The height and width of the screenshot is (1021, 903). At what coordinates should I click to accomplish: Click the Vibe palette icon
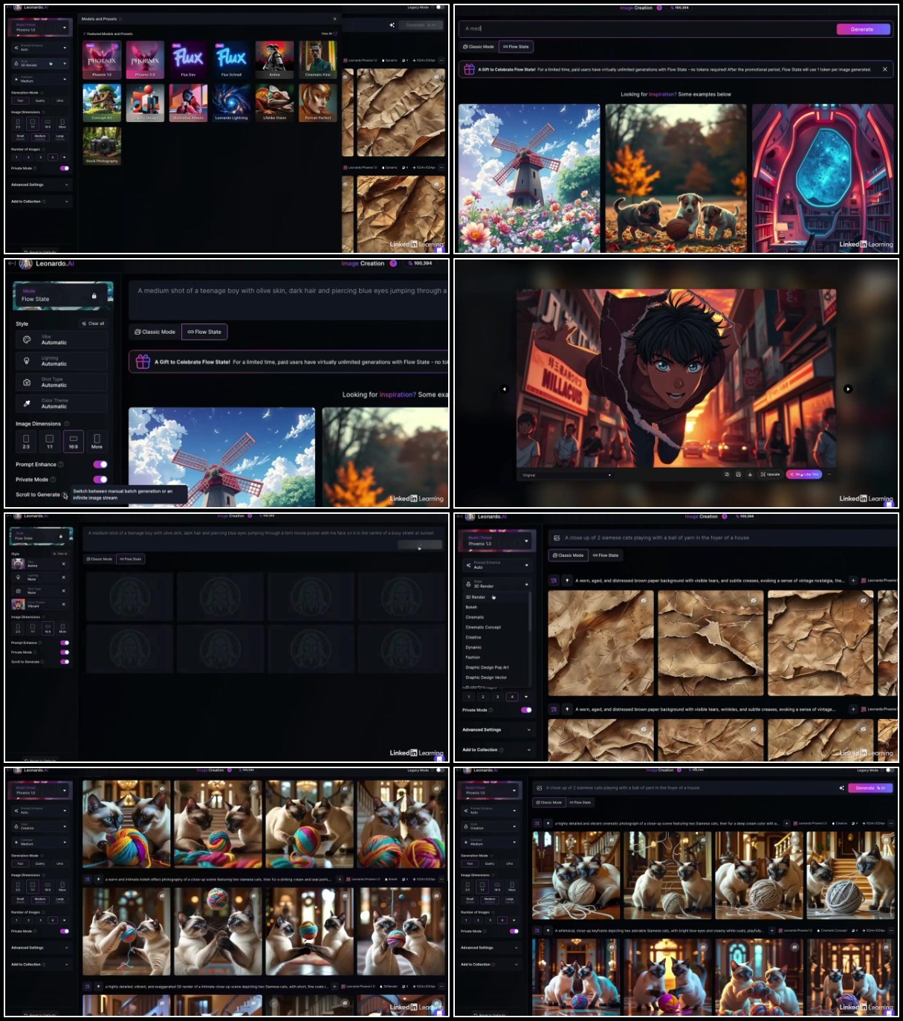(27, 340)
